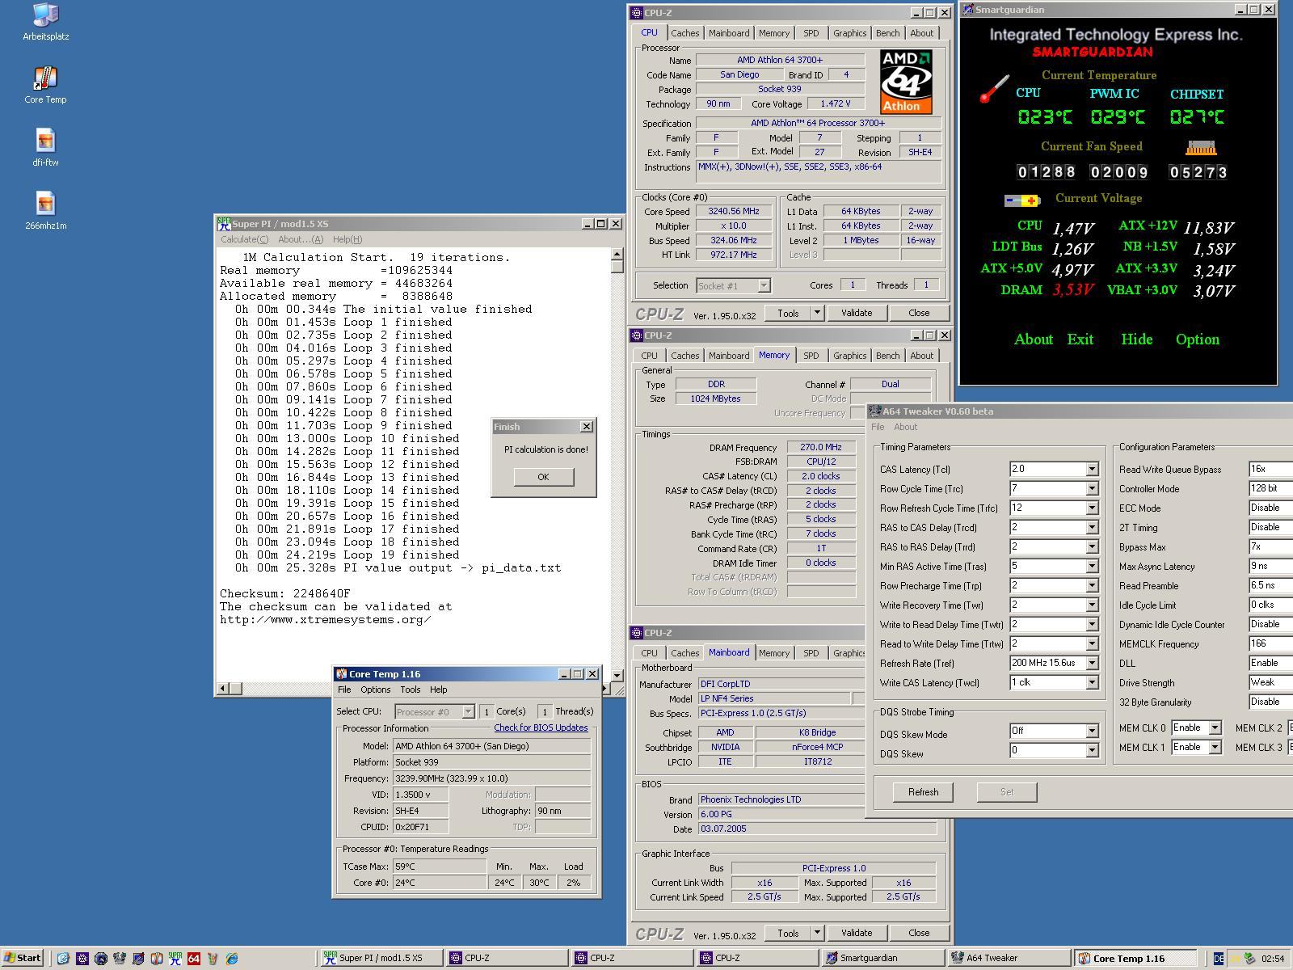1293x970 pixels.
Task: Click the red 64 quick launch icon
Action: (x=194, y=958)
